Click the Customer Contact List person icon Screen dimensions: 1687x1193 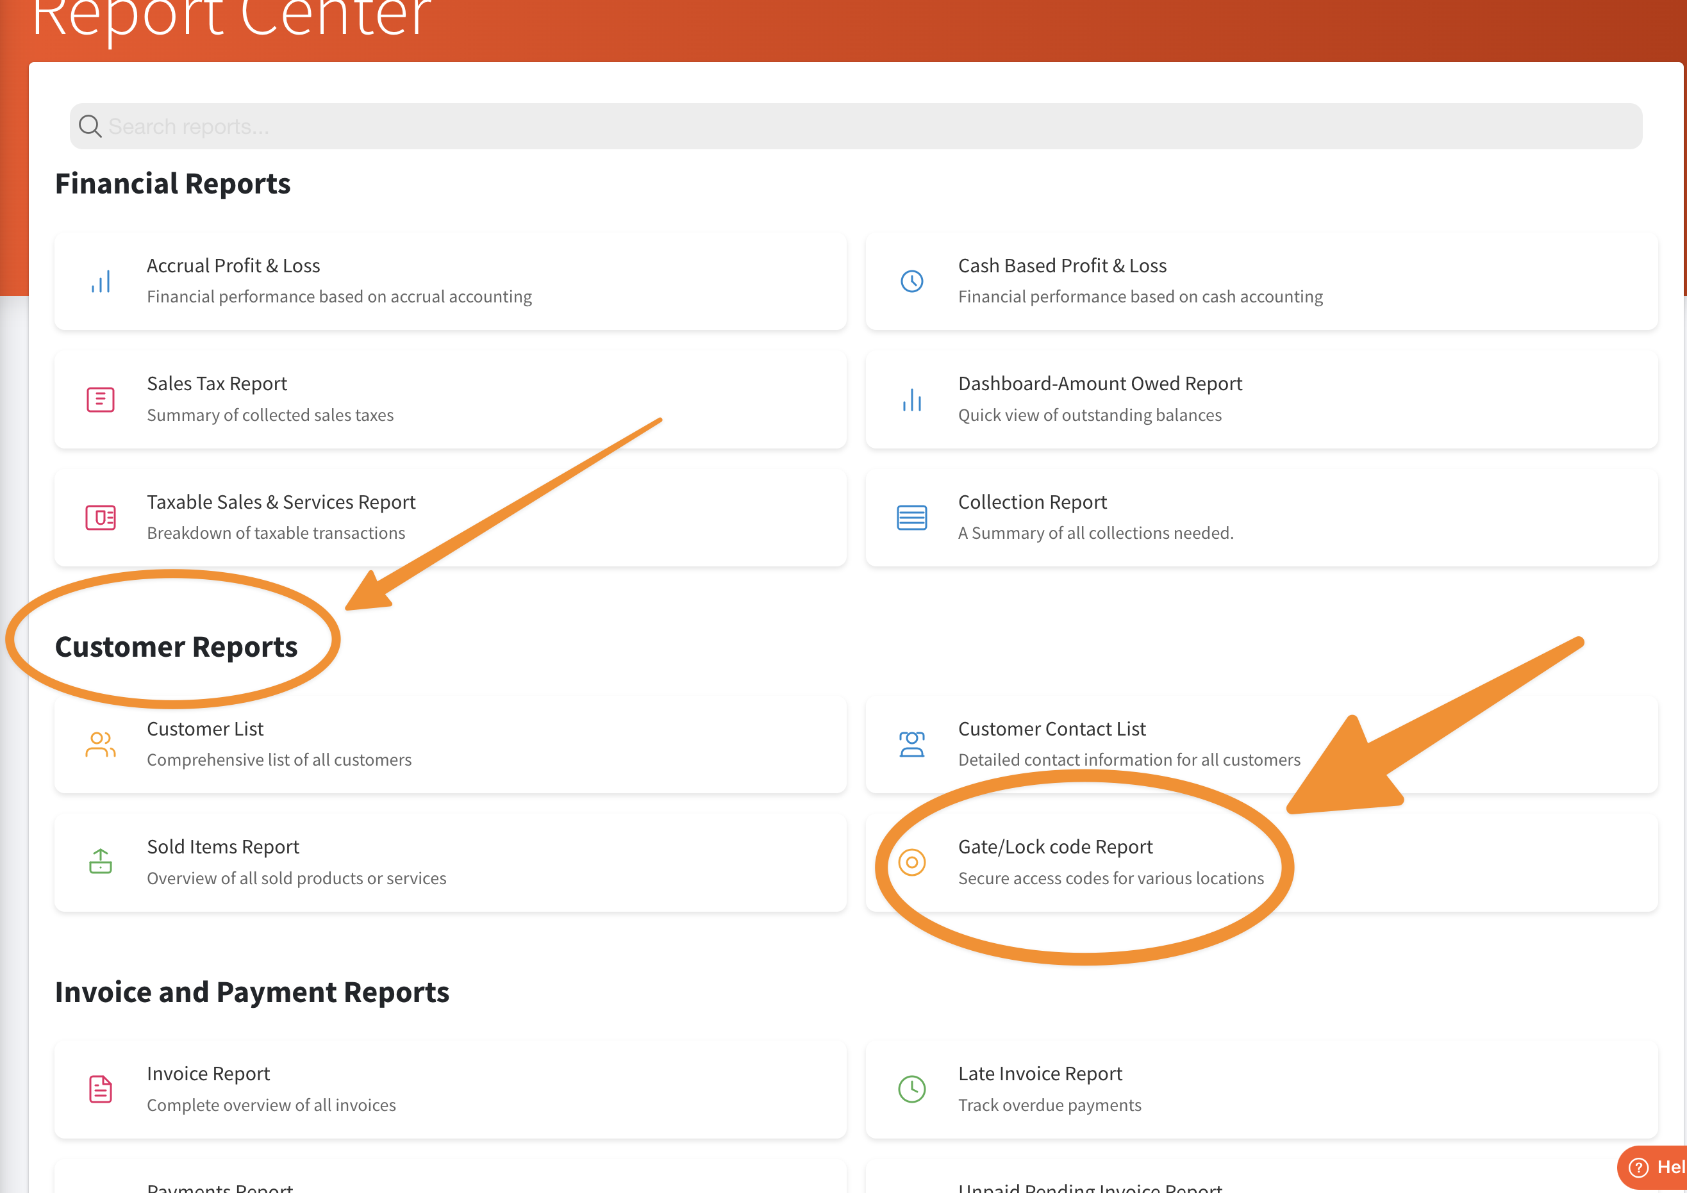(x=911, y=744)
